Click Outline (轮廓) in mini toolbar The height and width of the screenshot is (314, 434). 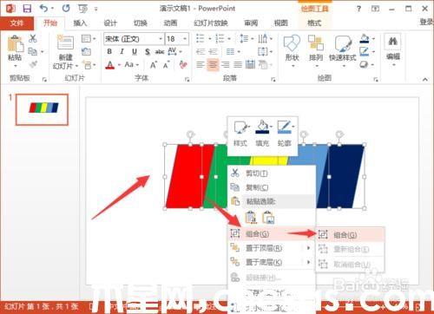coord(285,134)
